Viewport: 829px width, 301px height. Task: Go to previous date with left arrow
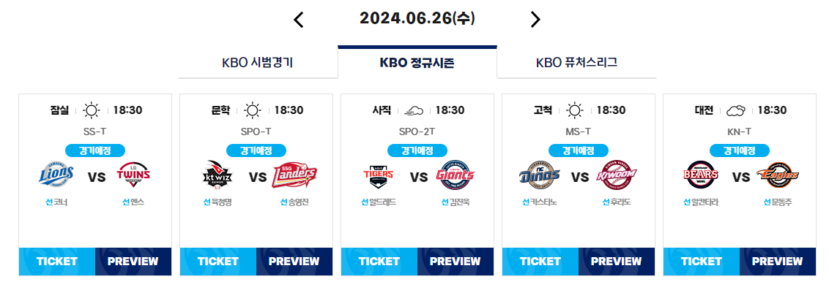299,20
